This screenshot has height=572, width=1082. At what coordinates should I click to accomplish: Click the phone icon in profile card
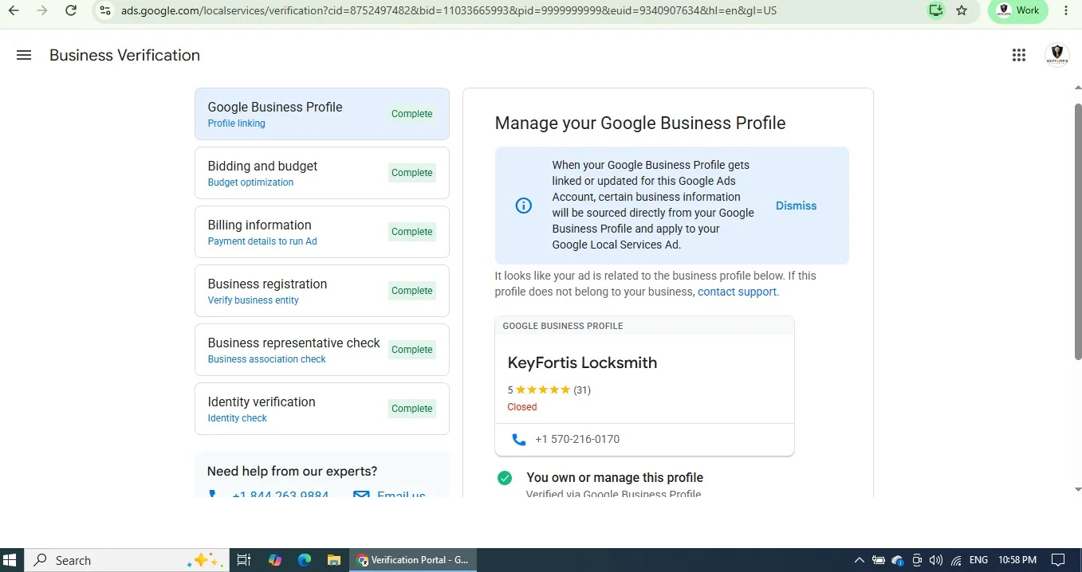pos(519,439)
